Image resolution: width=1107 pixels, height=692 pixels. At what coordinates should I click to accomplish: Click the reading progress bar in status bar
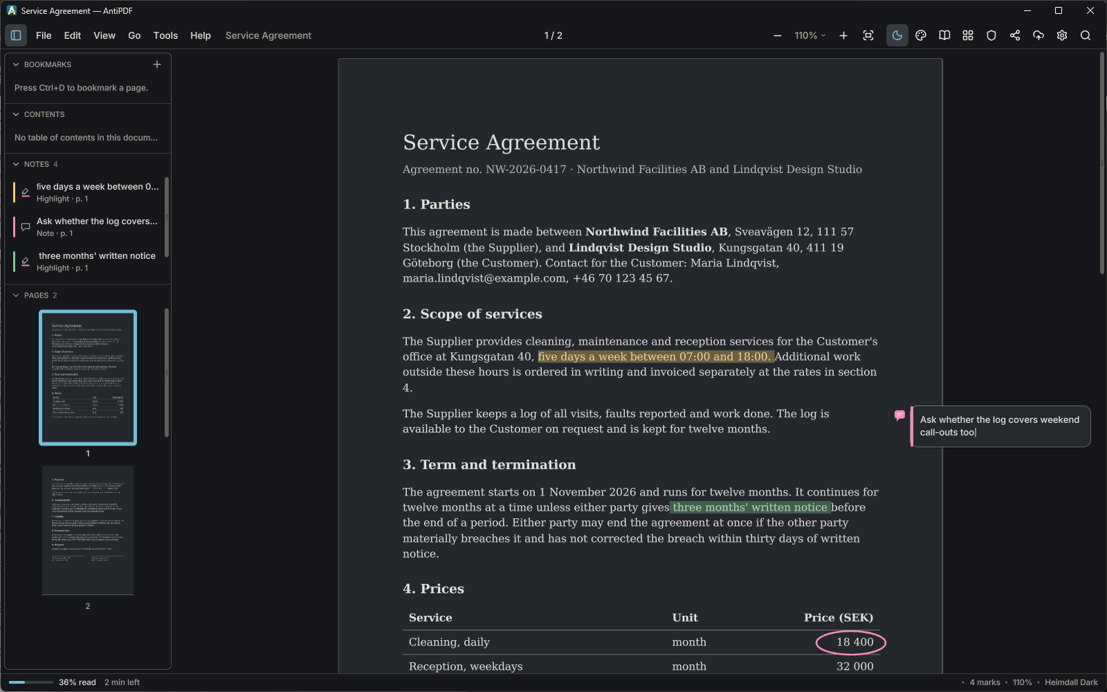(x=31, y=682)
